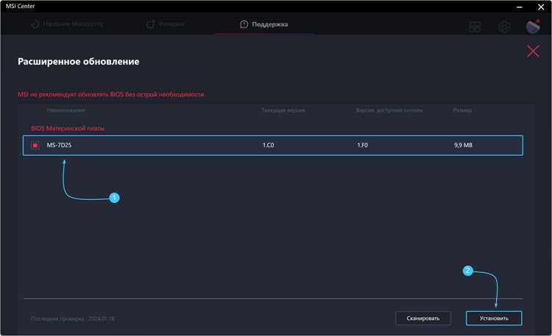552x336 pixels.
Task: Switch to the Функции tab
Action: pos(166,24)
